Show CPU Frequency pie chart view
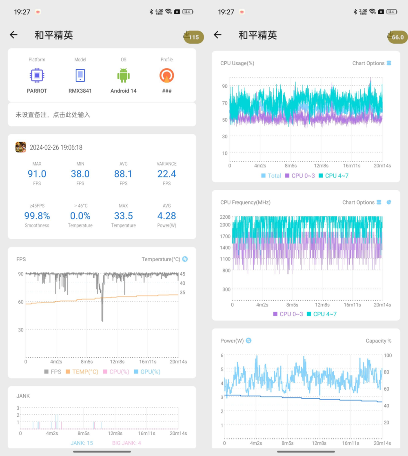 tap(389, 202)
